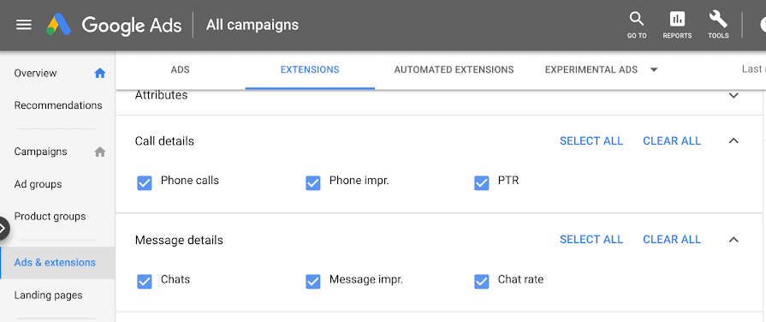Click Select All for Call details

point(591,141)
